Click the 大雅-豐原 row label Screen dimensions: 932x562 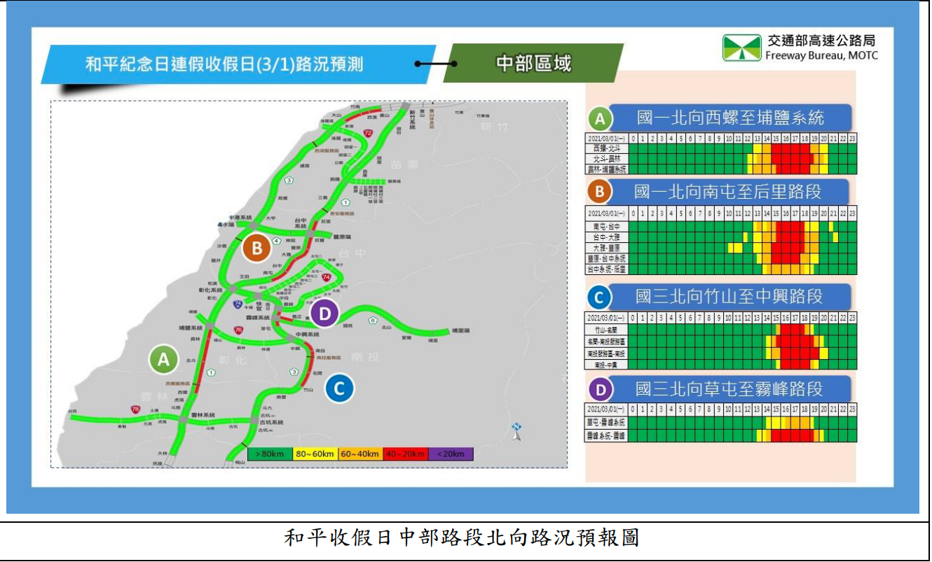(608, 248)
